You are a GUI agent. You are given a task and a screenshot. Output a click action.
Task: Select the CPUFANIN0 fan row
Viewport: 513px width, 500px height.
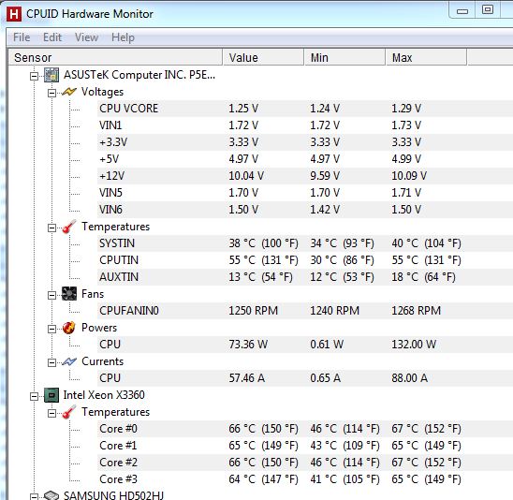coord(305,311)
